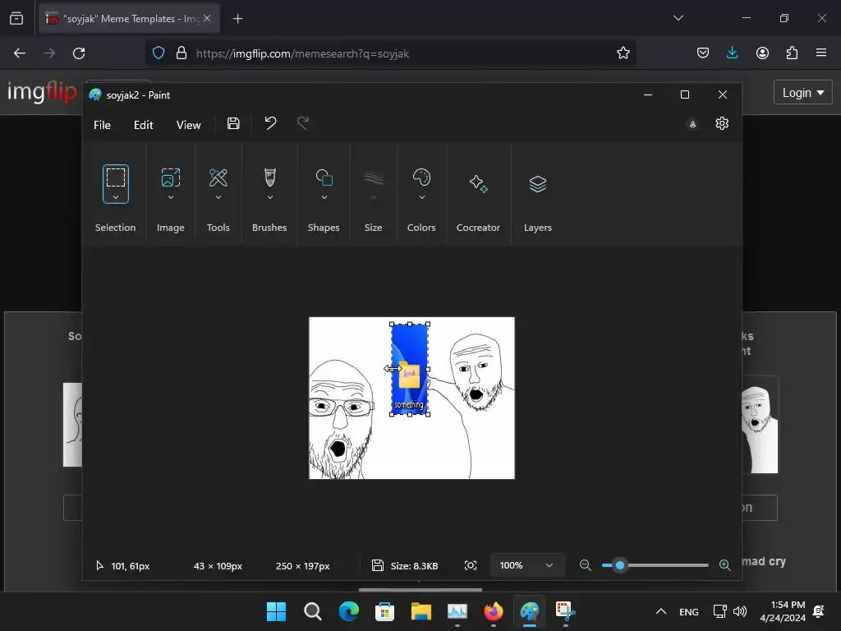Open Firefox extensions puzzle icon
The image size is (841, 631).
coord(792,53)
